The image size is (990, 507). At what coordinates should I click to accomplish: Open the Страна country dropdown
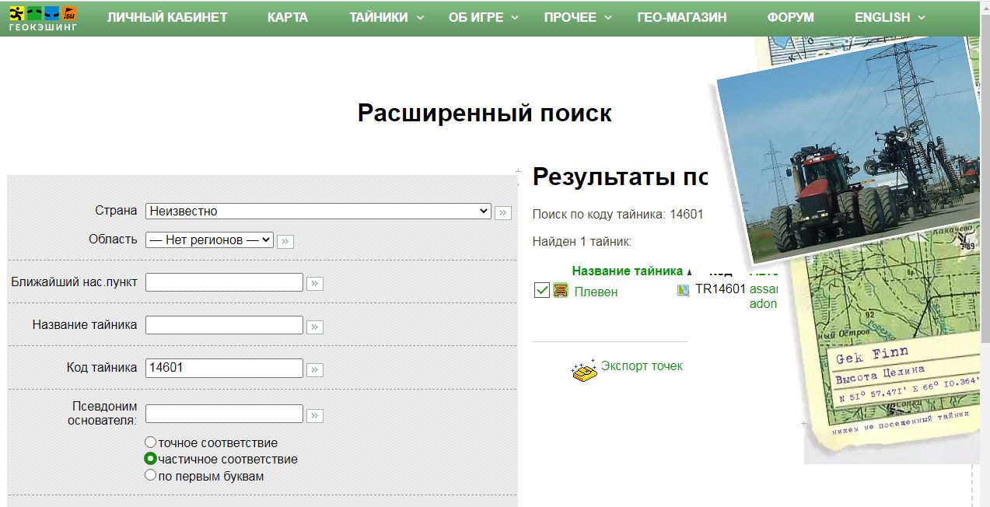[318, 211]
